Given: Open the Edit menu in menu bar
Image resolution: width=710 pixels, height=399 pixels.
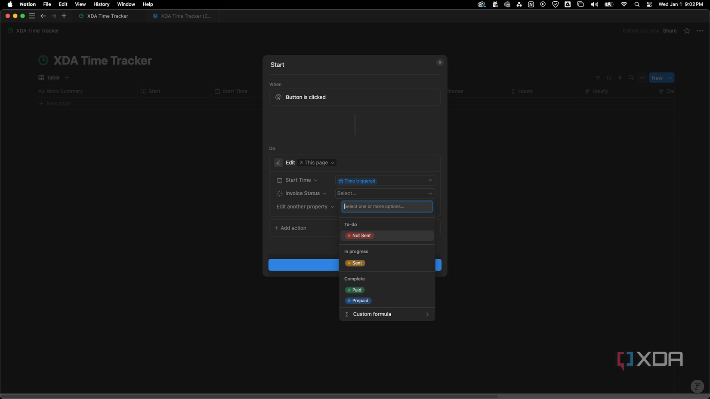Looking at the screenshot, I should (63, 4).
